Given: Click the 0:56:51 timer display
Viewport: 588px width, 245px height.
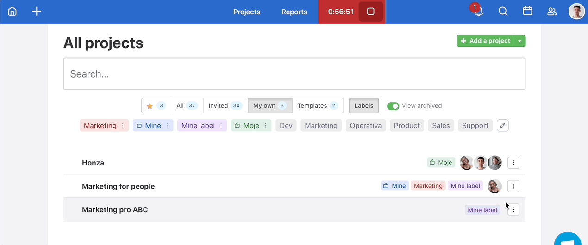Looking at the screenshot, I should pos(341,12).
